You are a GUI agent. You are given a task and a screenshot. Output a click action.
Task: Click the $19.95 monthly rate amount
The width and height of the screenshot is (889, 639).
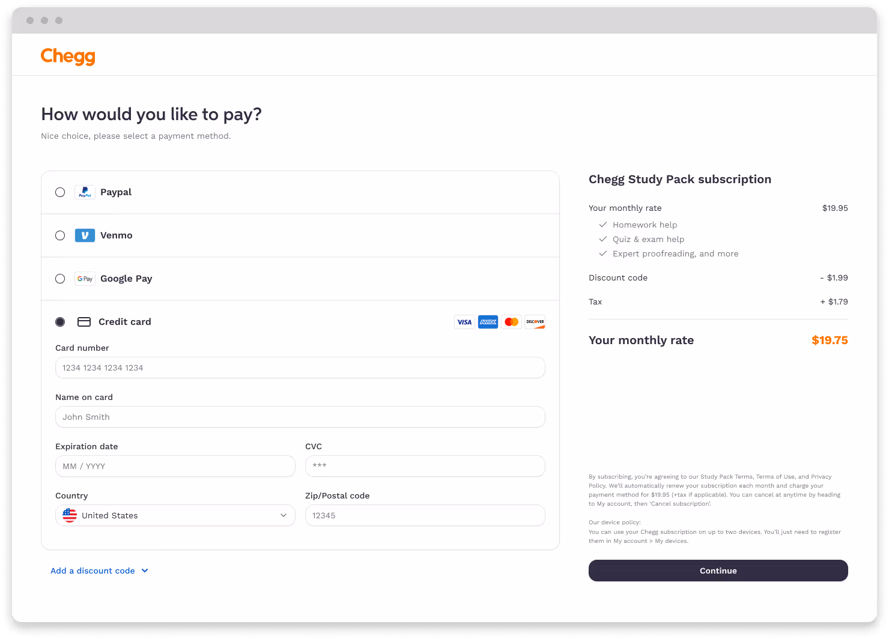835,208
